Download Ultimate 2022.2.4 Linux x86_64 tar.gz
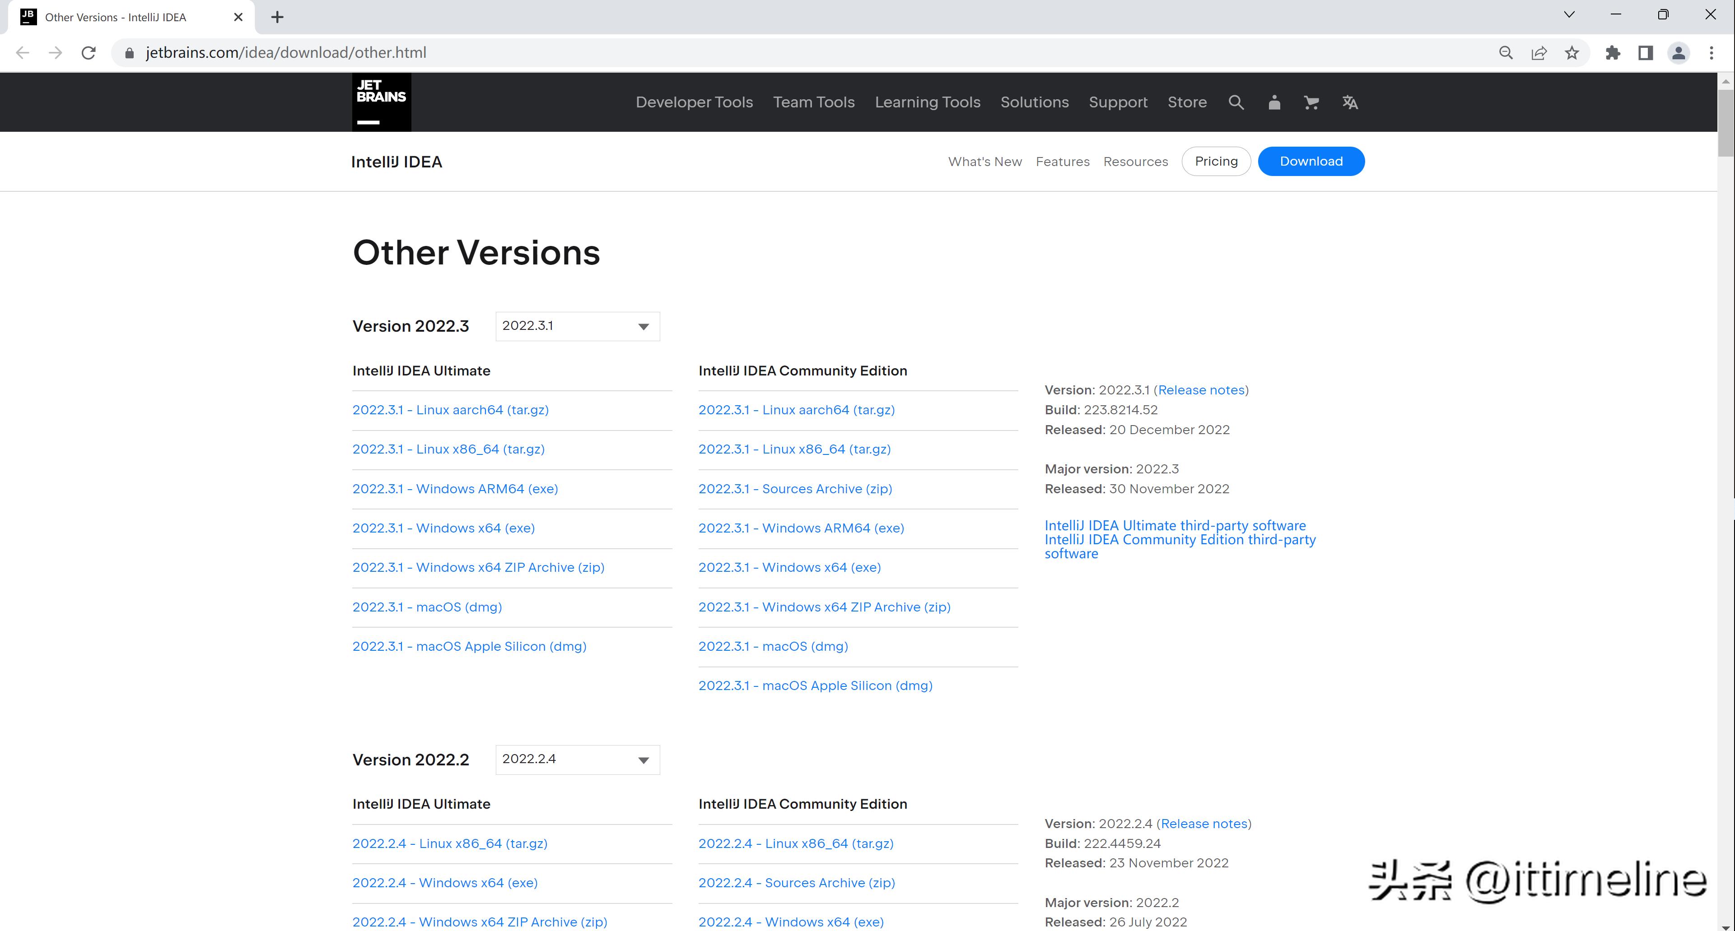This screenshot has height=931, width=1735. tap(449, 843)
